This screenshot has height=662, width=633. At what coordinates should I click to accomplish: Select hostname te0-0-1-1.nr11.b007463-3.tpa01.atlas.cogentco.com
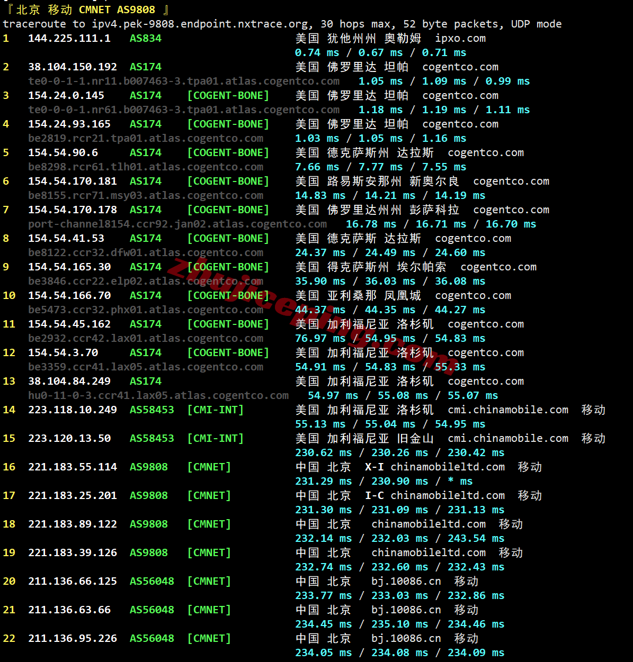184,81
